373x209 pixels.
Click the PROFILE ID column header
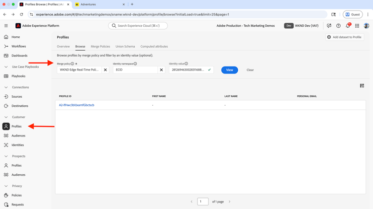point(65,96)
